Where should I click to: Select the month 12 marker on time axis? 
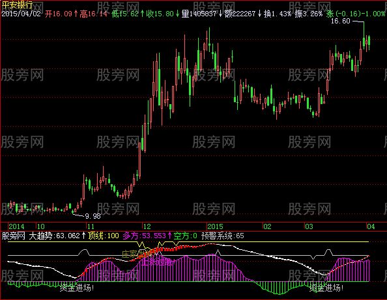tap(147, 226)
